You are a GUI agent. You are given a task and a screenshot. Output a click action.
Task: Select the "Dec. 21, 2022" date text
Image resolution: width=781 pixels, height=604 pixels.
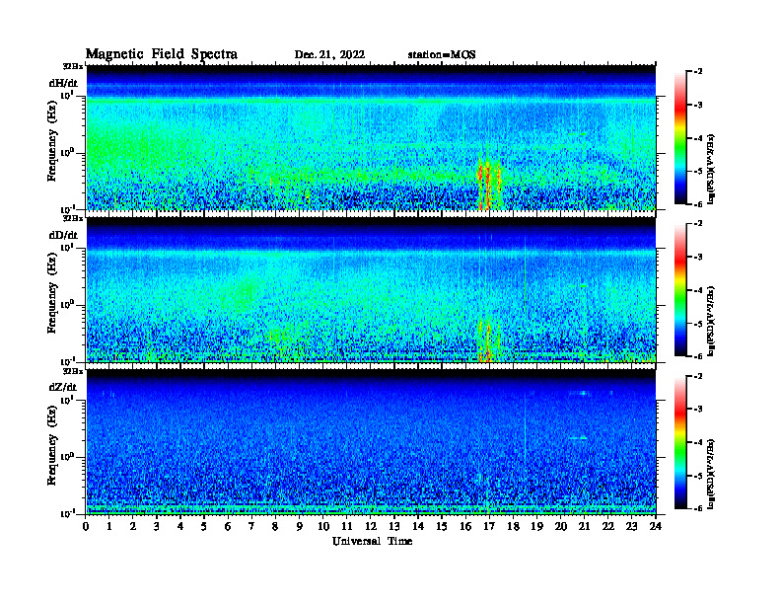click(x=329, y=55)
